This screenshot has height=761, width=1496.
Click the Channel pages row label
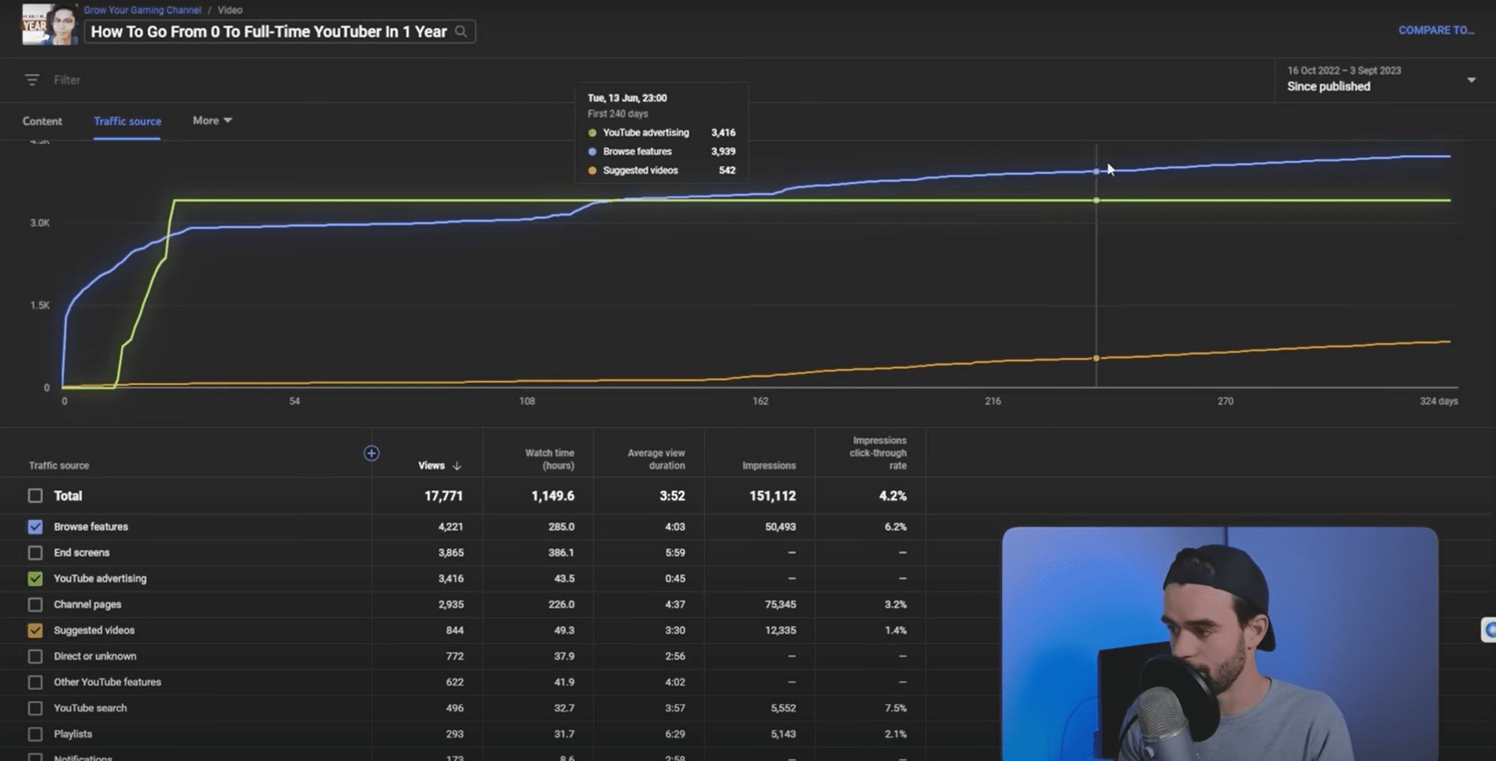click(88, 604)
